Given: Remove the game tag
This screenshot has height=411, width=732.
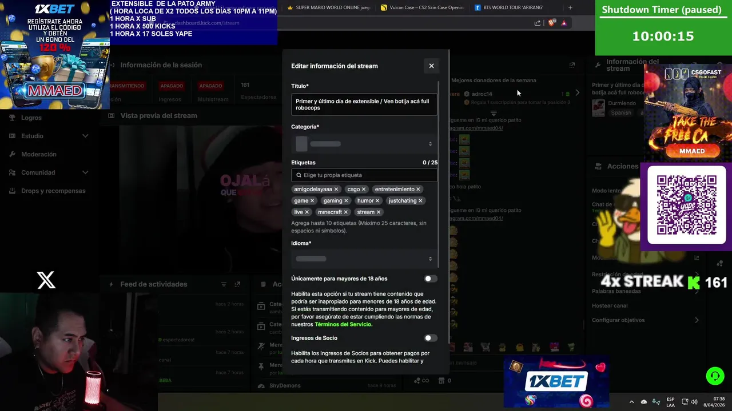Looking at the screenshot, I should (312, 200).
